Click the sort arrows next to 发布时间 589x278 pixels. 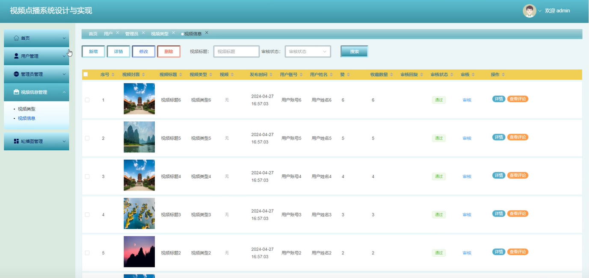pyautogui.click(x=271, y=75)
